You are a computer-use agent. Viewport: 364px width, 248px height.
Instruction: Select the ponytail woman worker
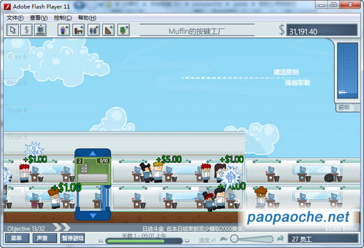point(218,172)
